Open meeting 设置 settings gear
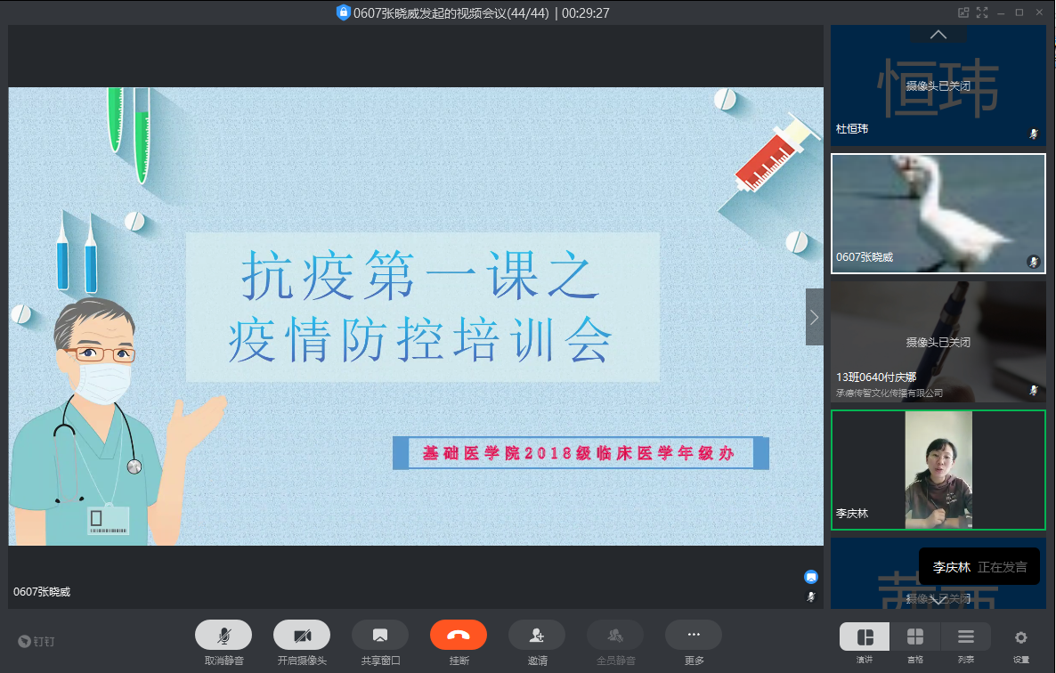Image resolution: width=1056 pixels, height=673 pixels. 1021,637
